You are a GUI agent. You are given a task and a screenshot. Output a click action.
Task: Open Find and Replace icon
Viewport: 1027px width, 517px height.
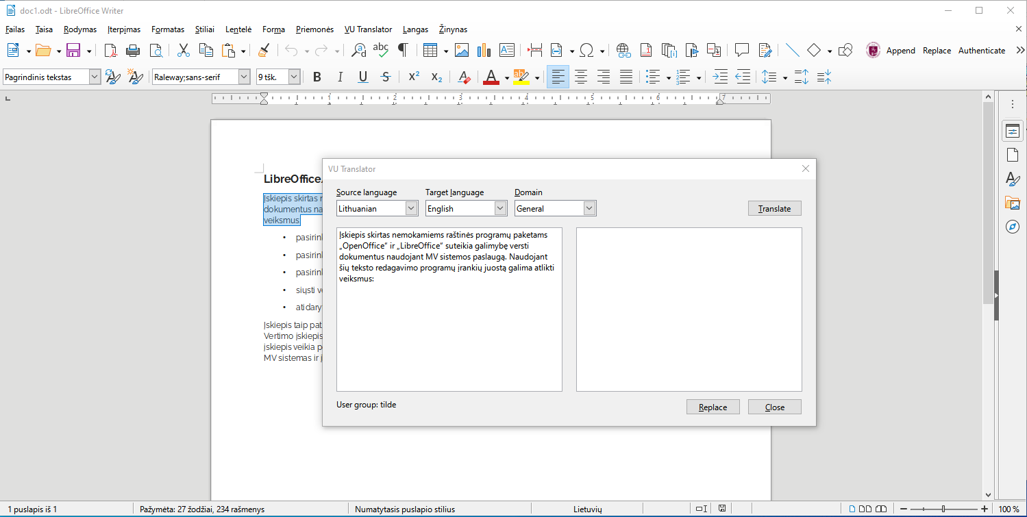pos(358,50)
